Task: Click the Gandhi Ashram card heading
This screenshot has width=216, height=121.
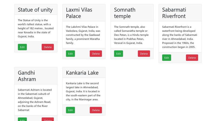Action: coord(27,76)
